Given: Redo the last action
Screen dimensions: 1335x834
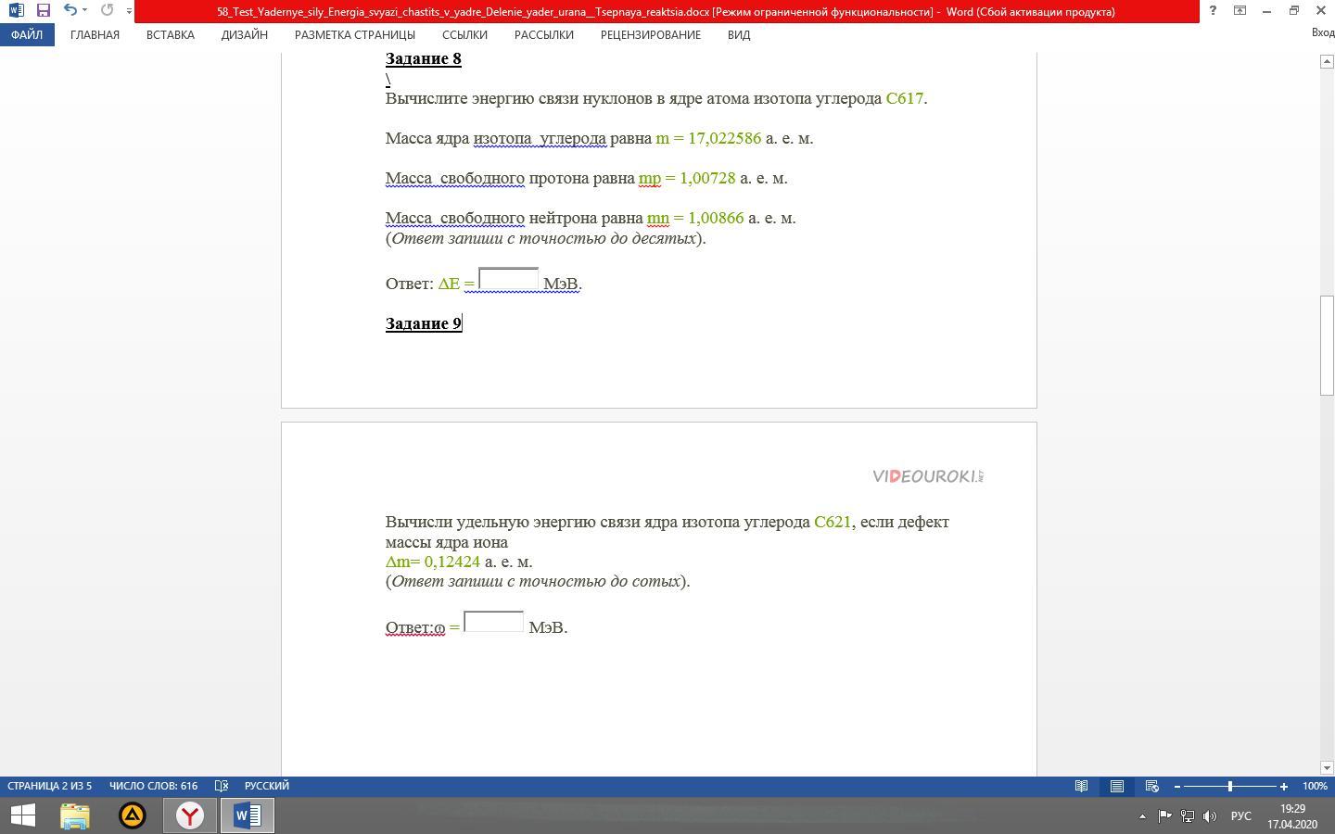Looking at the screenshot, I should pyautogui.click(x=107, y=10).
